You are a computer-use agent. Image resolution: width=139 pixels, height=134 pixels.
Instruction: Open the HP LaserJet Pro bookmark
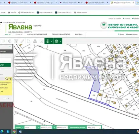(26, 12)
